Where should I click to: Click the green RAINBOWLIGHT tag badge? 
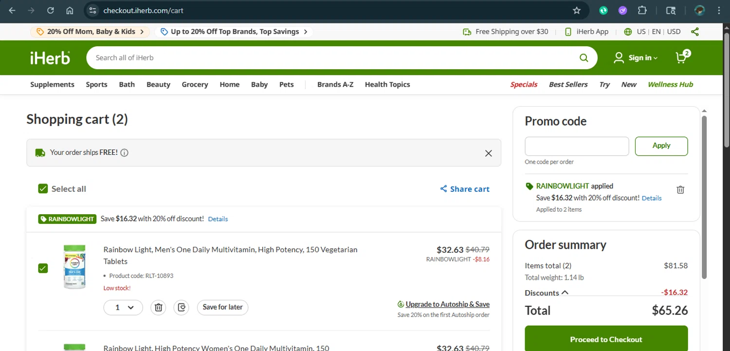click(x=67, y=219)
